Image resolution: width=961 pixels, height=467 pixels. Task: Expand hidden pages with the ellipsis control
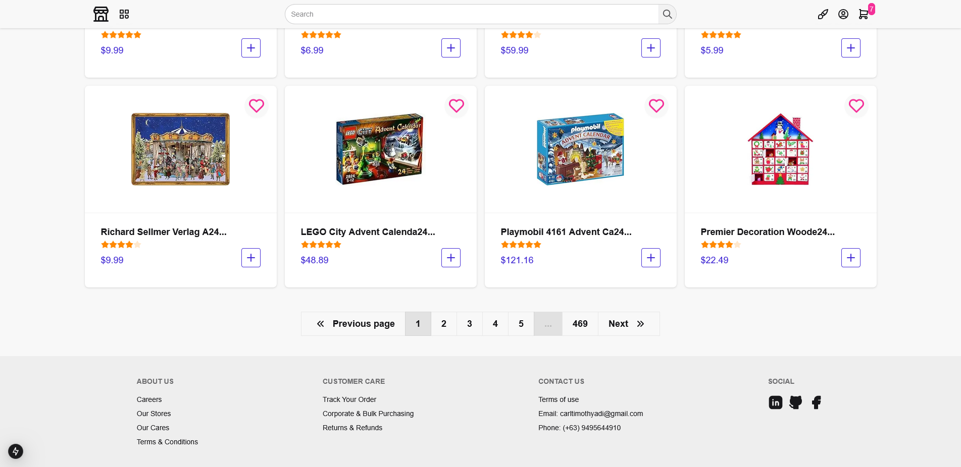pos(547,324)
